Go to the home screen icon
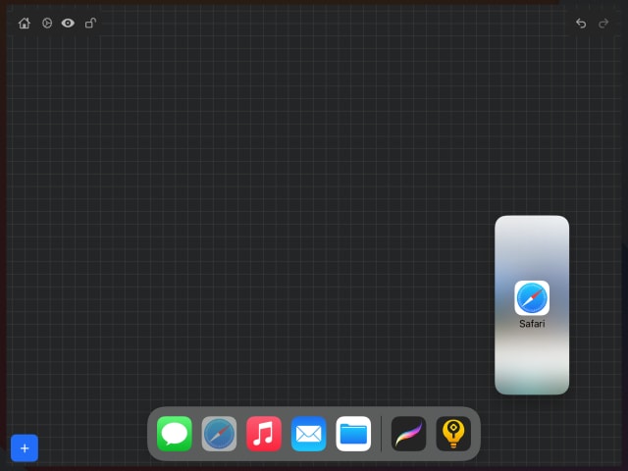628x471 pixels. tap(25, 24)
